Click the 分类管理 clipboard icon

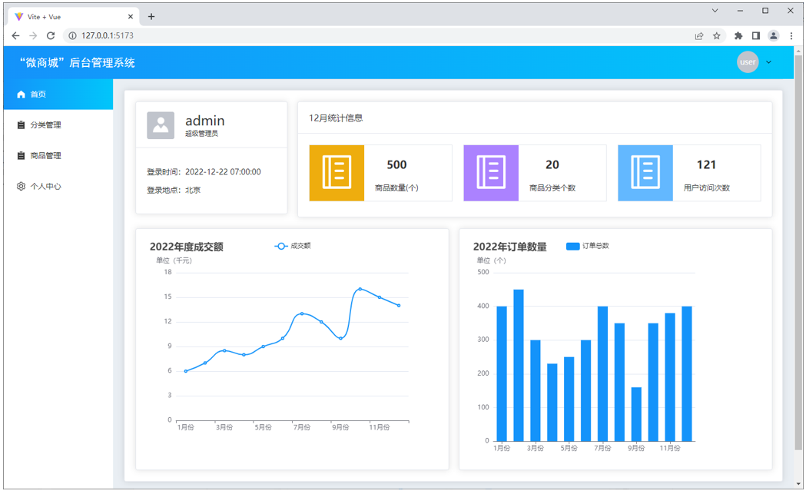pyautogui.click(x=22, y=125)
